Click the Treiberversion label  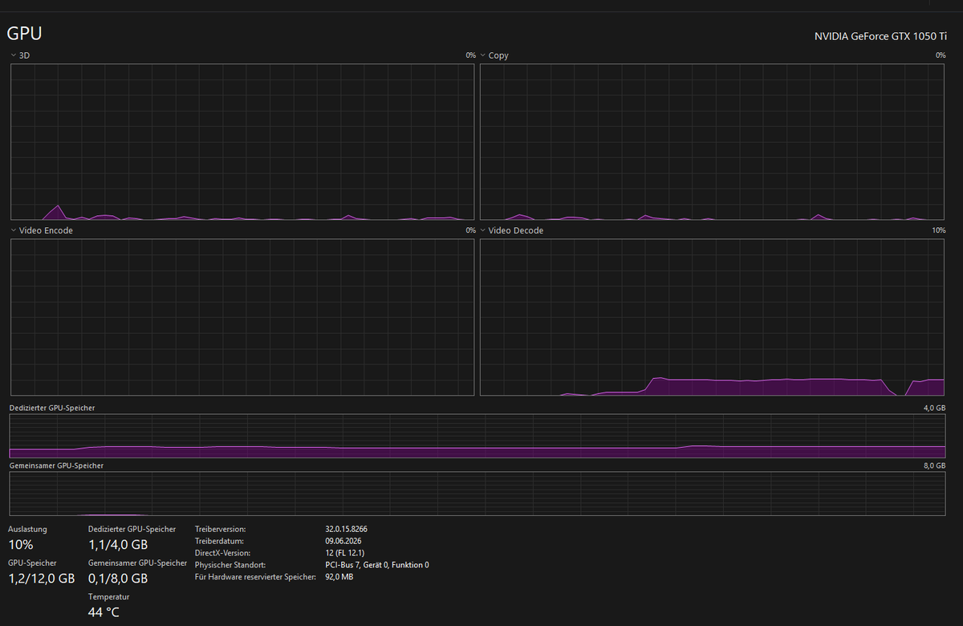coord(220,529)
